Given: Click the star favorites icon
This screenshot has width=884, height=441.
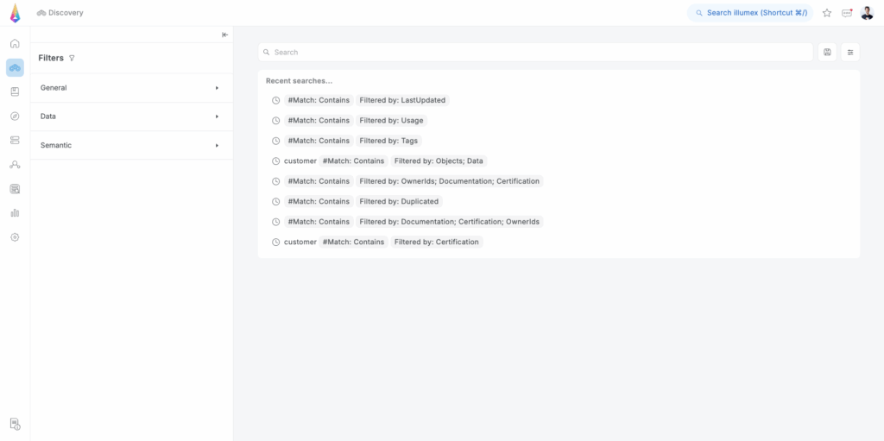Looking at the screenshot, I should point(826,13).
